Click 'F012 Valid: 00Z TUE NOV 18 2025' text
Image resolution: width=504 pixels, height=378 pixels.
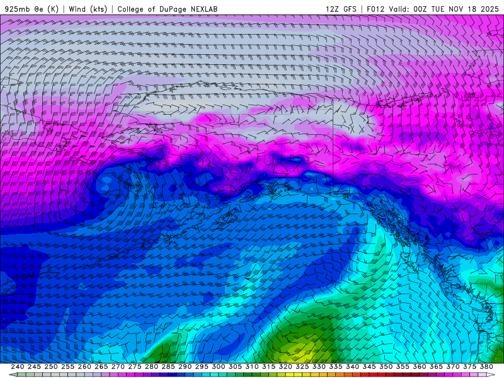click(433, 9)
